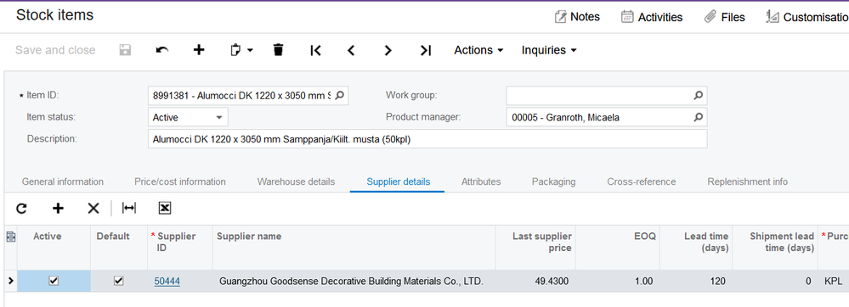Click the Stock items page title
849x307 pixels.
tap(54, 15)
